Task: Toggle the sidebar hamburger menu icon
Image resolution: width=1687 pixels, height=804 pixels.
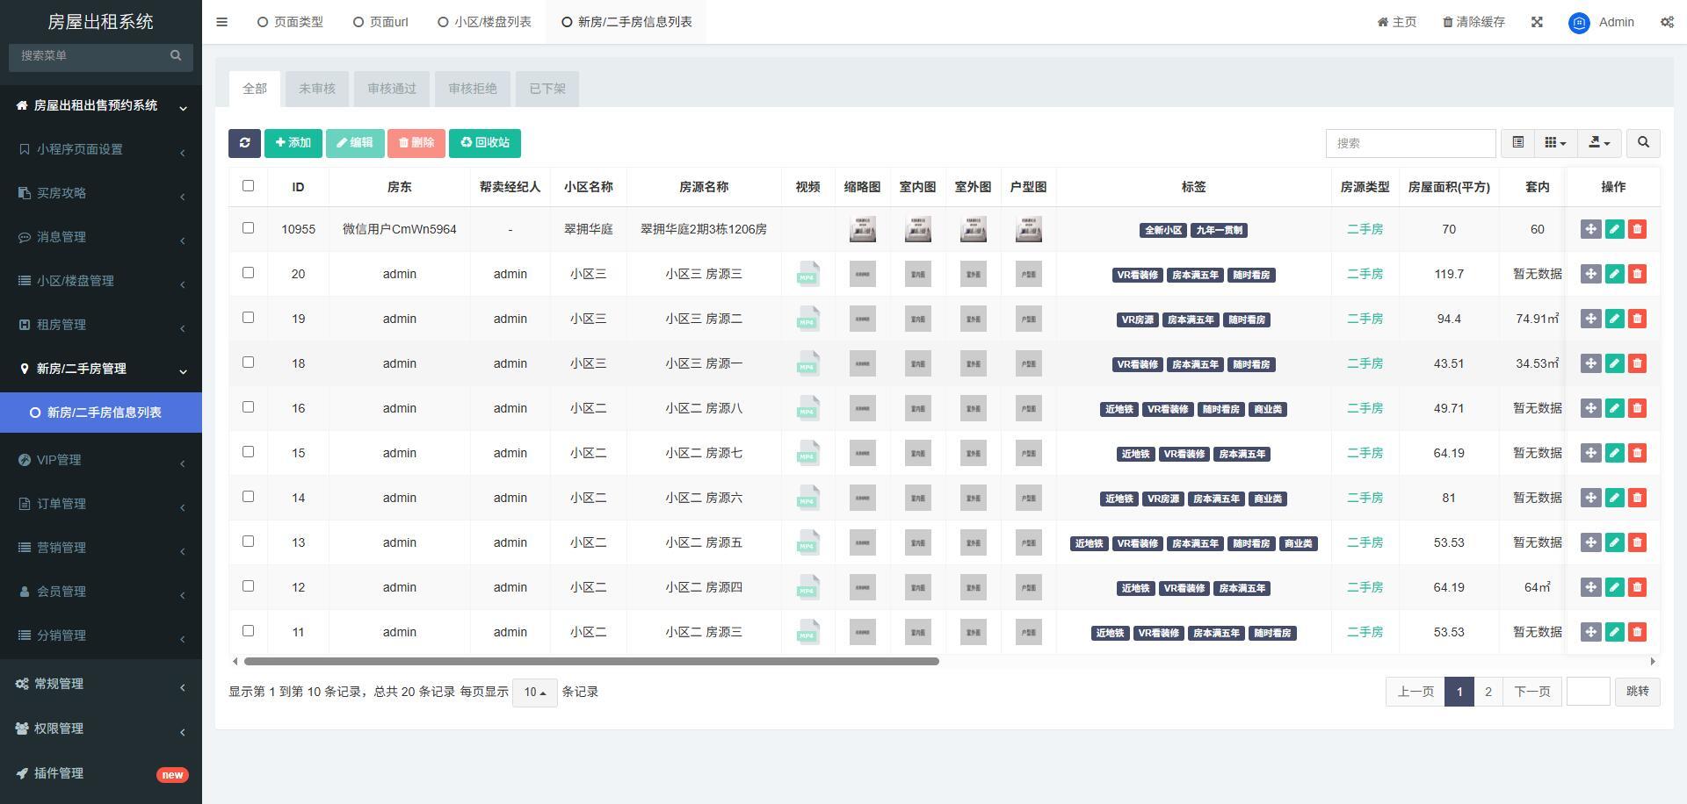Action: pos(221,22)
